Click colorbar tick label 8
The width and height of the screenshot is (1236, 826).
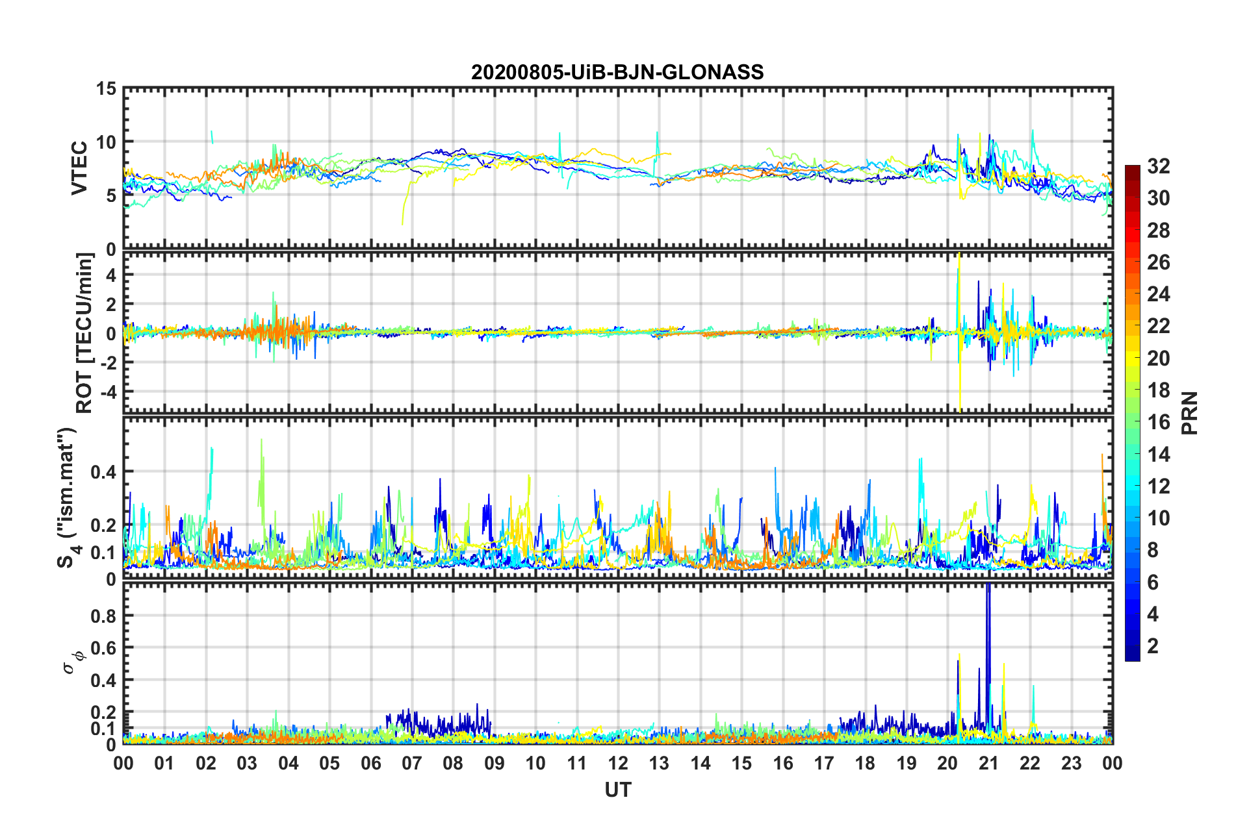tap(1153, 550)
